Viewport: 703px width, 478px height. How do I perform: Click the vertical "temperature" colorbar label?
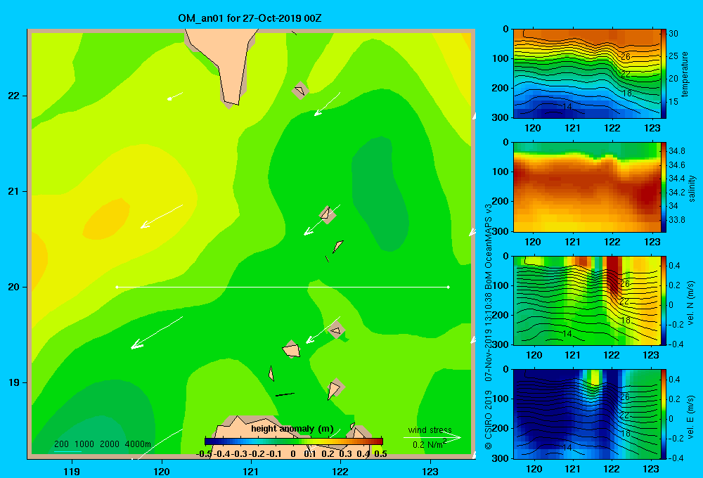[685, 75]
